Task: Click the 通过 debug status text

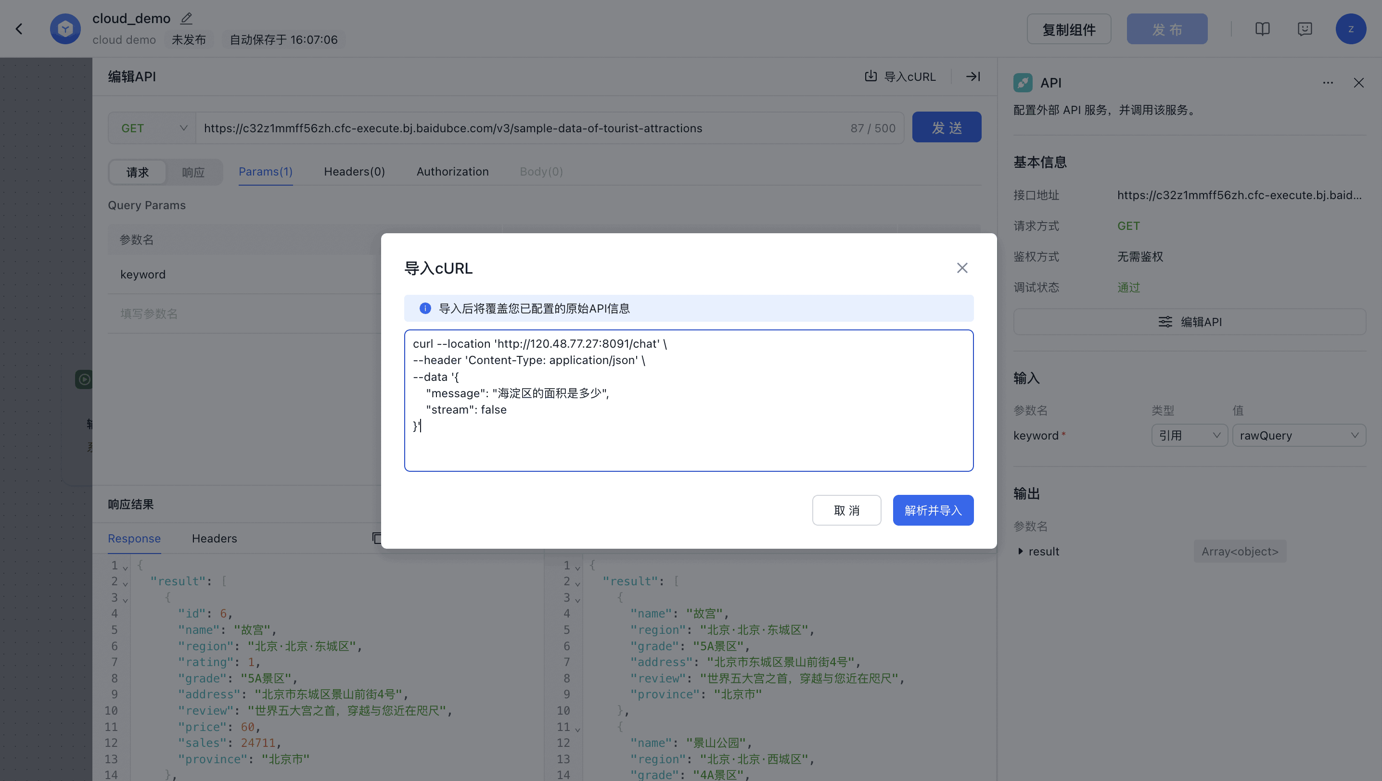Action: [x=1129, y=287]
